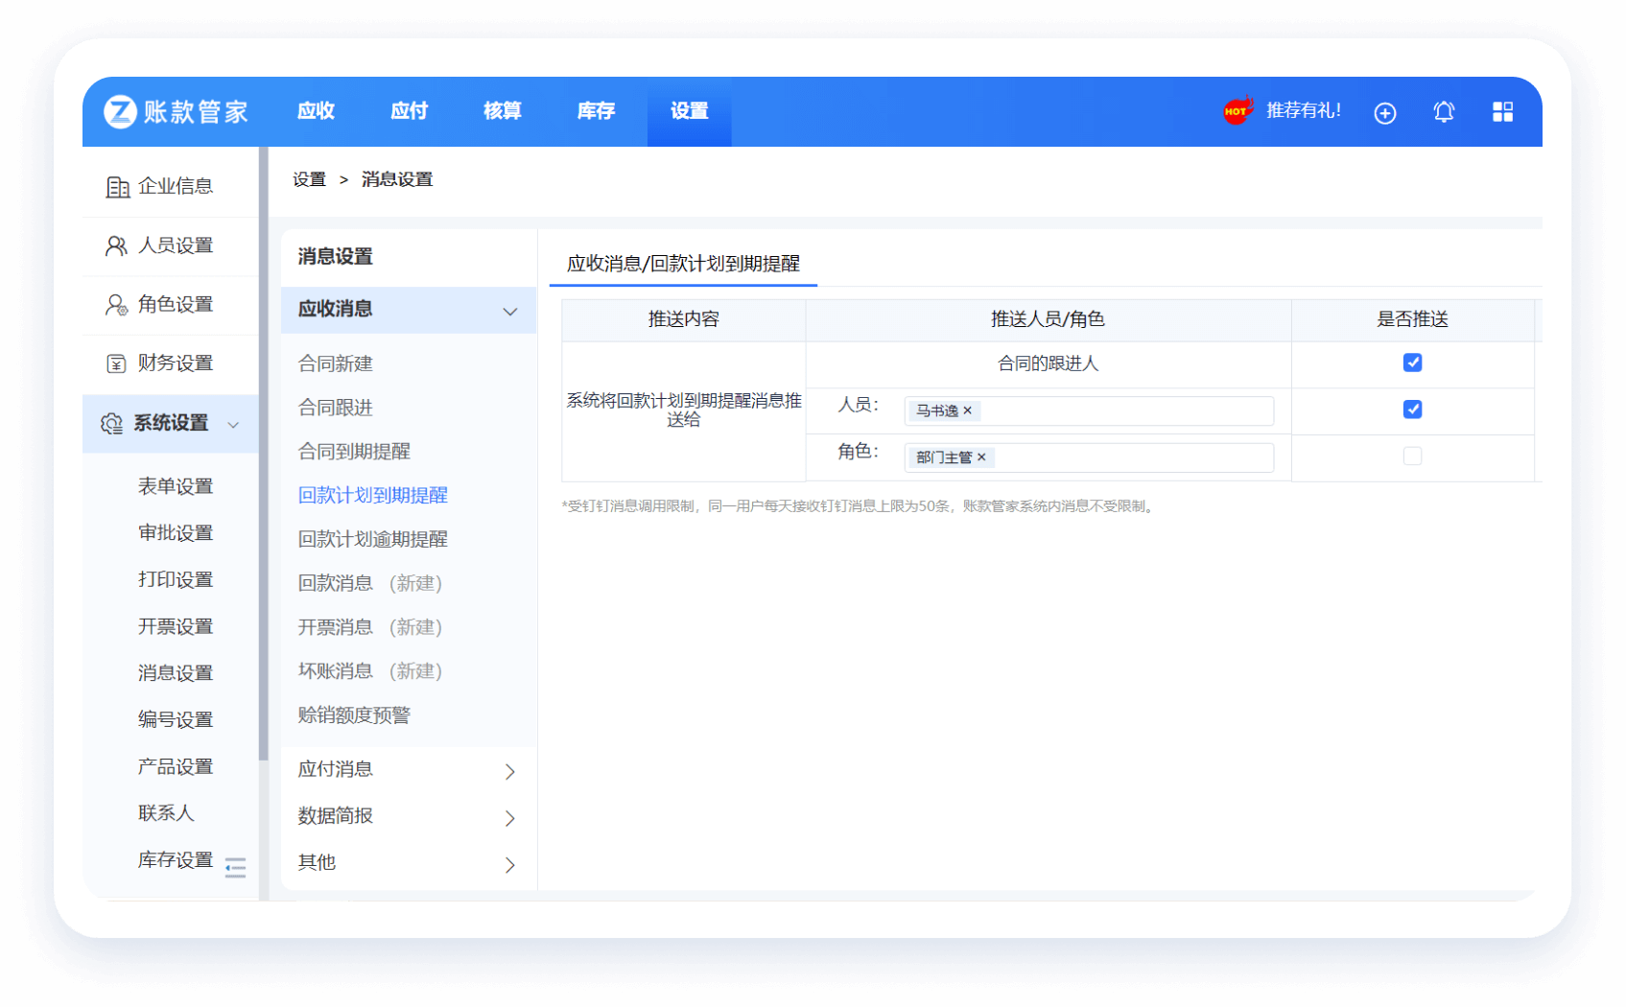This screenshot has width=1626, height=1007.
Task: Select 合同跟进 message type
Action: pos(335,408)
